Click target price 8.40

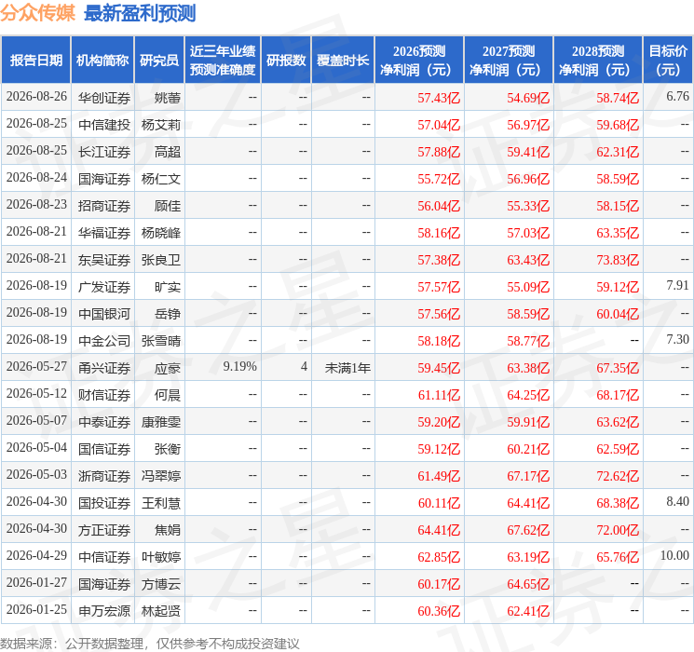point(677,501)
